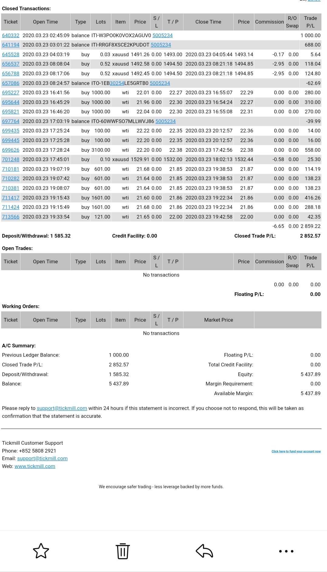Open ticket 699626 link
Image resolution: width=327 pixels, height=572 pixels.
(x=11, y=150)
